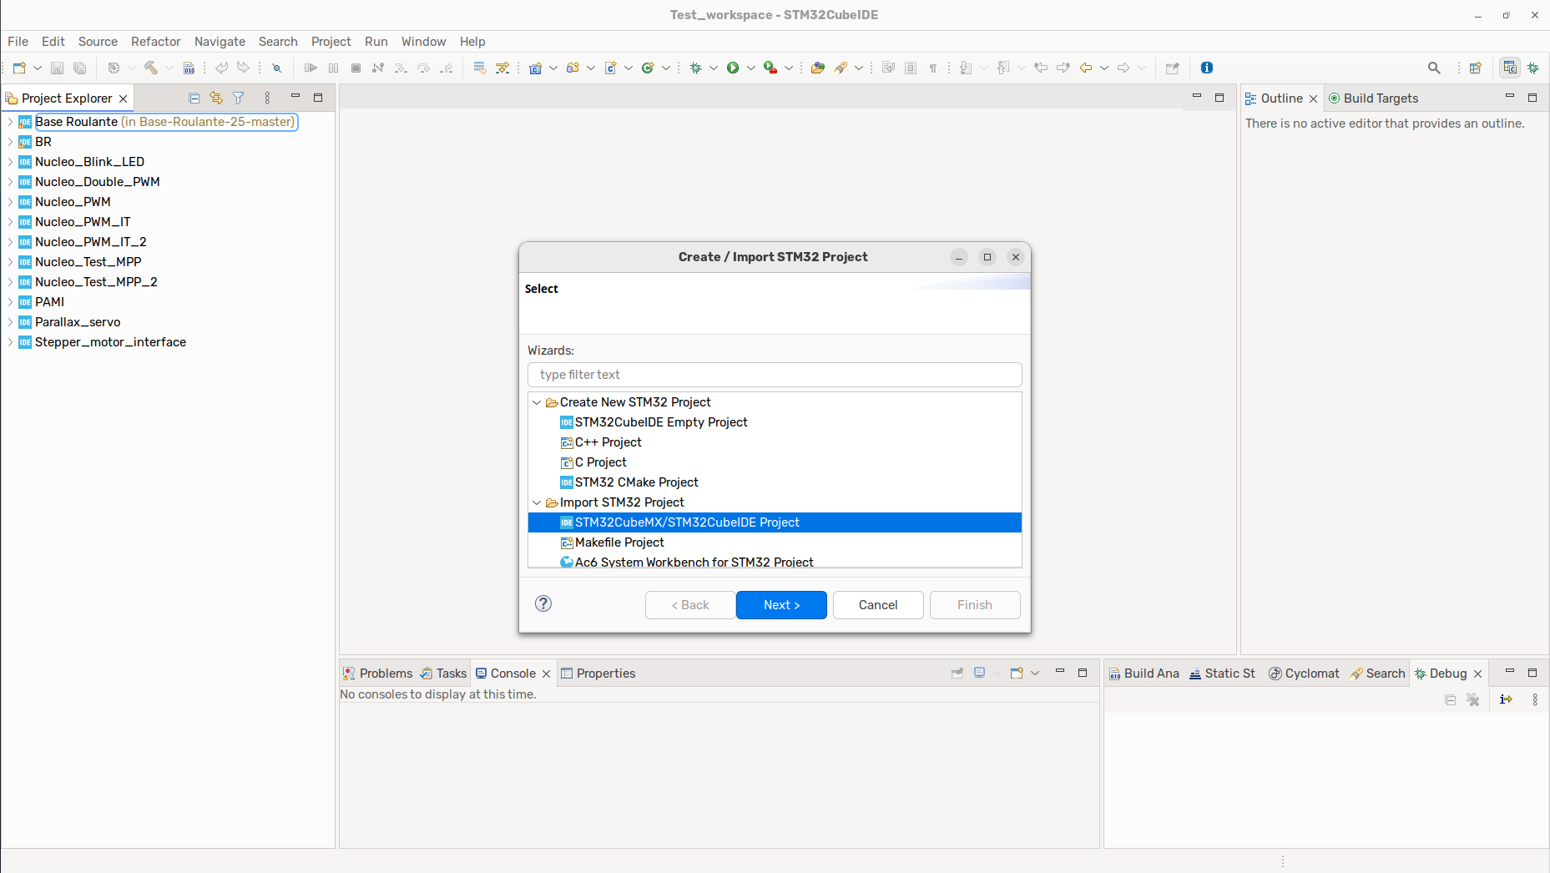The image size is (1550, 873).
Task: Open the Debug launch dropdown arrow
Action: pos(714,68)
